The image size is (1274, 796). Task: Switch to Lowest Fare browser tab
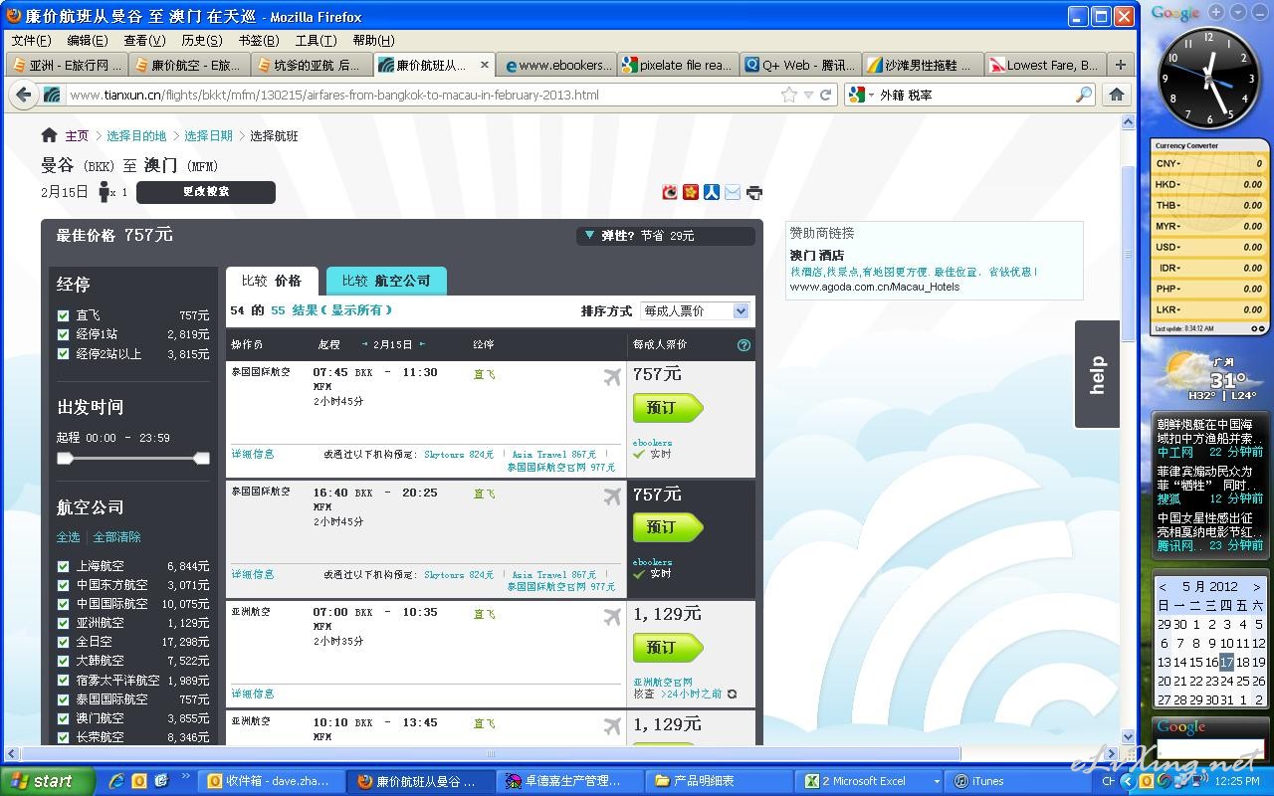point(1044,65)
